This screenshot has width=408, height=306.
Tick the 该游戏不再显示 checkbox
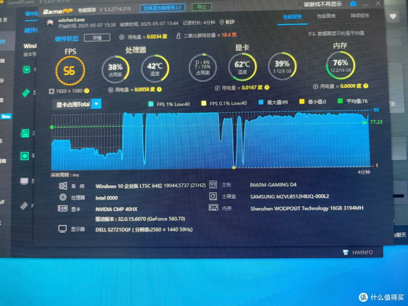coord(299,5)
